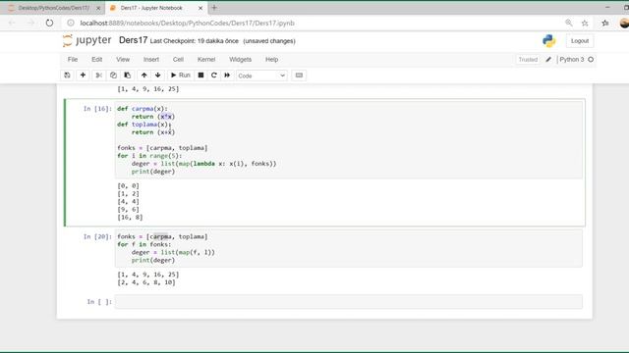Open the command palette keyboard icon
Image resolution: width=629 pixels, height=353 pixels.
tap(299, 76)
